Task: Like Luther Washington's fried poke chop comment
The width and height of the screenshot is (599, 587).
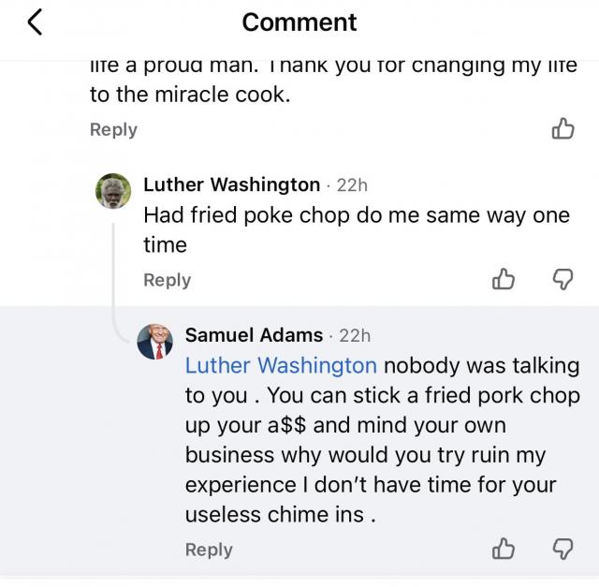Action: (504, 279)
